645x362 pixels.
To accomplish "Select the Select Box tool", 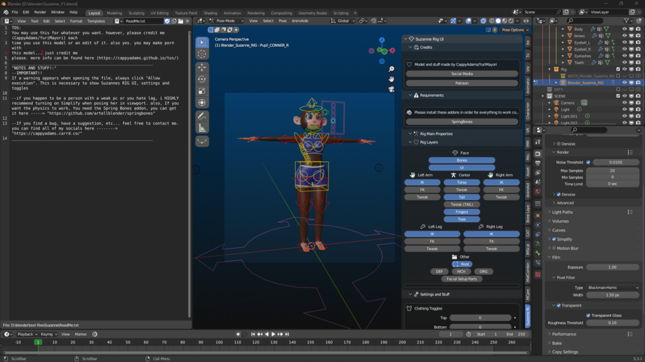I will tap(202, 42).
